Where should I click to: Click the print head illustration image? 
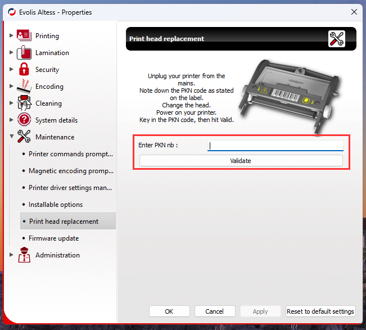(288, 96)
